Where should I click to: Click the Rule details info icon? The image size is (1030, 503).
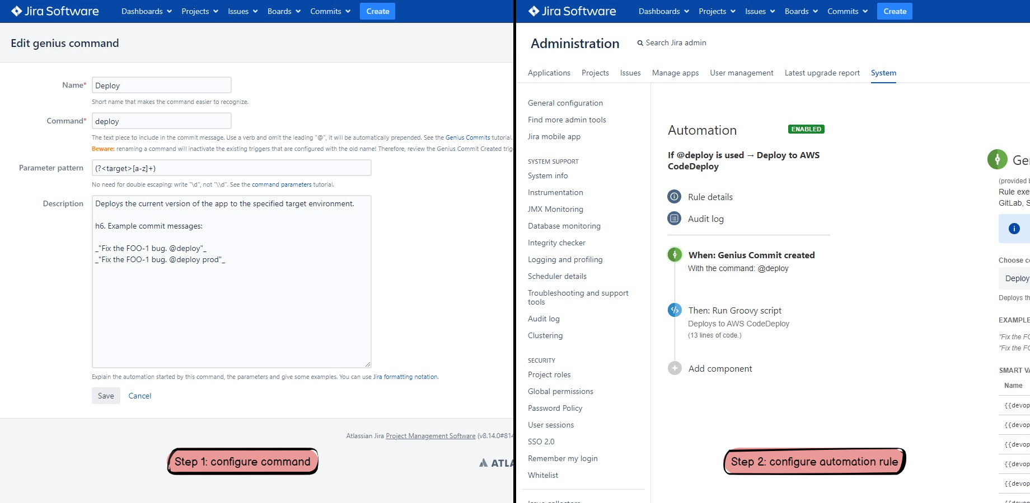[x=675, y=197]
